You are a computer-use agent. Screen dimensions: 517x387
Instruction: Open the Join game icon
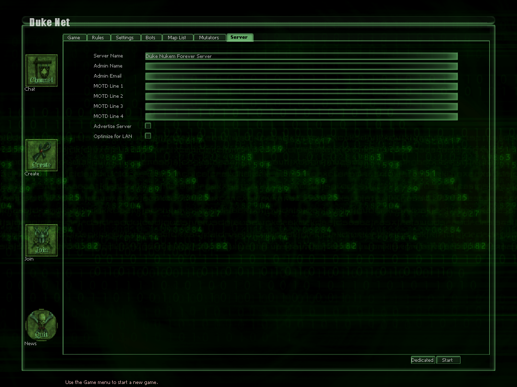[x=41, y=240]
